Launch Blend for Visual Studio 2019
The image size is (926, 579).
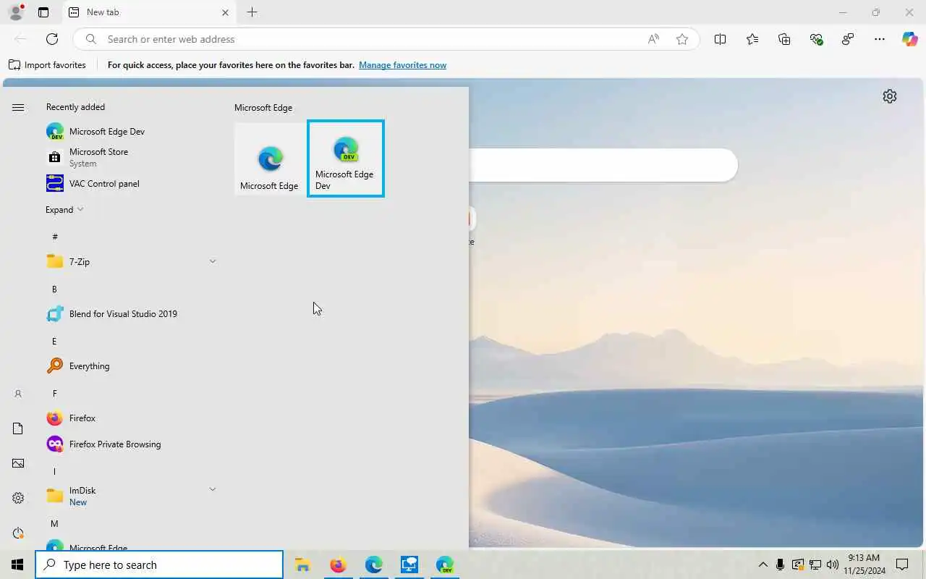coord(130,313)
